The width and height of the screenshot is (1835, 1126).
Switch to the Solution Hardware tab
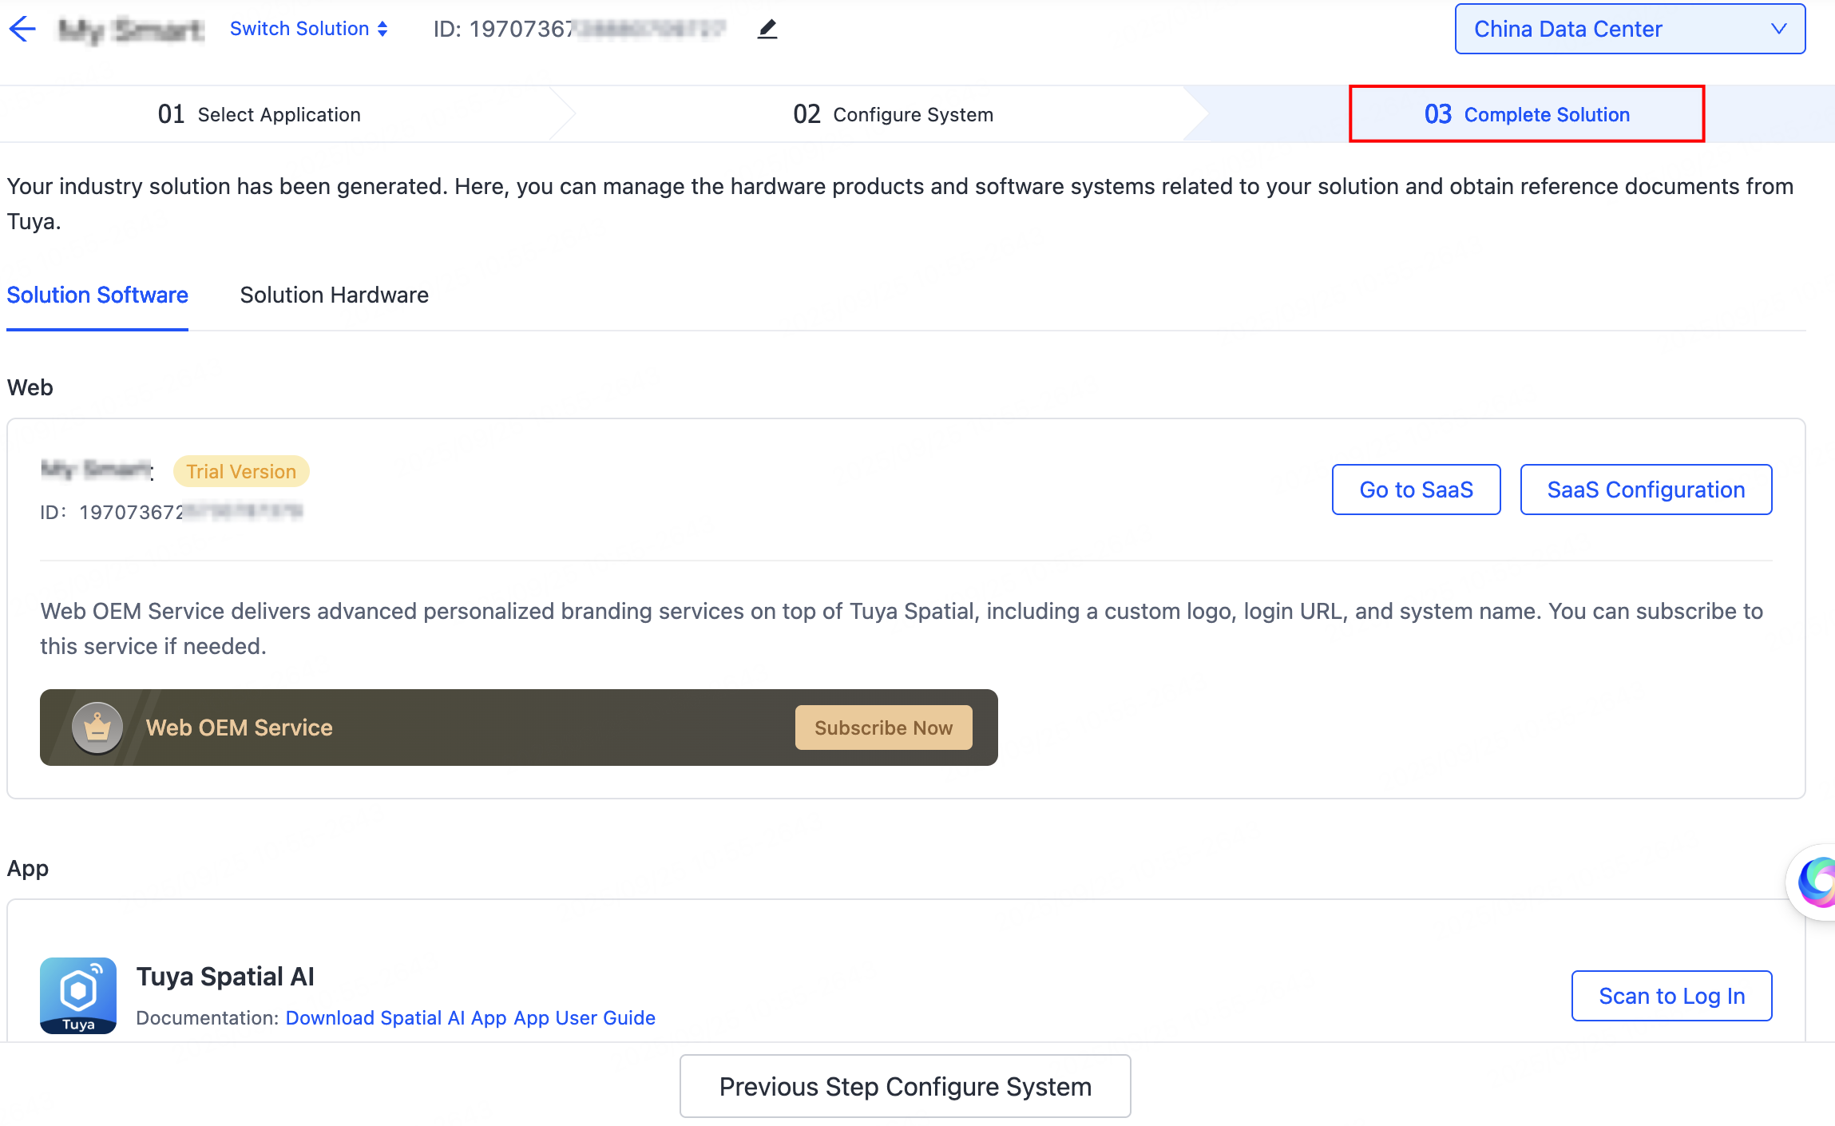tap(334, 295)
